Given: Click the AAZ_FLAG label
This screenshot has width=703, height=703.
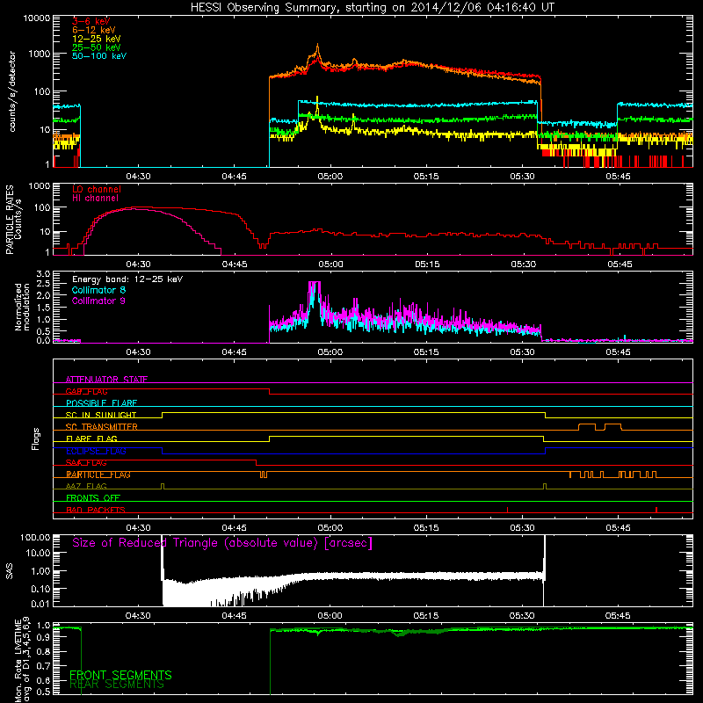Looking at the screenshot, I should (86, 486).
